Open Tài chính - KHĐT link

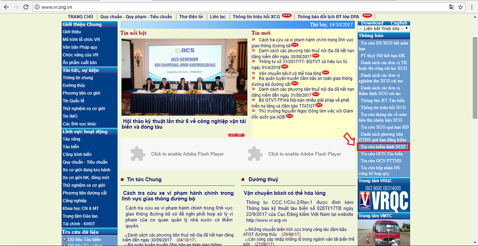tap(78, 224)
